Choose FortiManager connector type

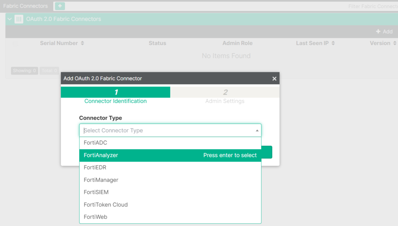click(x=170, y=180)
